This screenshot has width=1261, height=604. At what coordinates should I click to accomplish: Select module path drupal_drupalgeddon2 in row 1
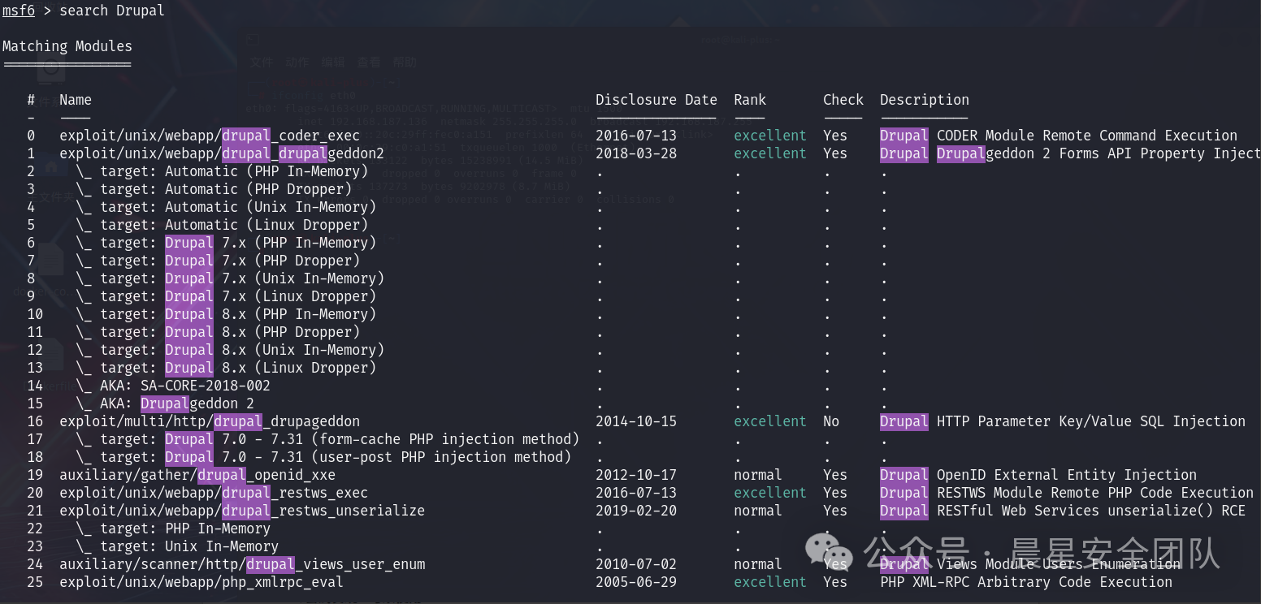(x=222, y=153)
